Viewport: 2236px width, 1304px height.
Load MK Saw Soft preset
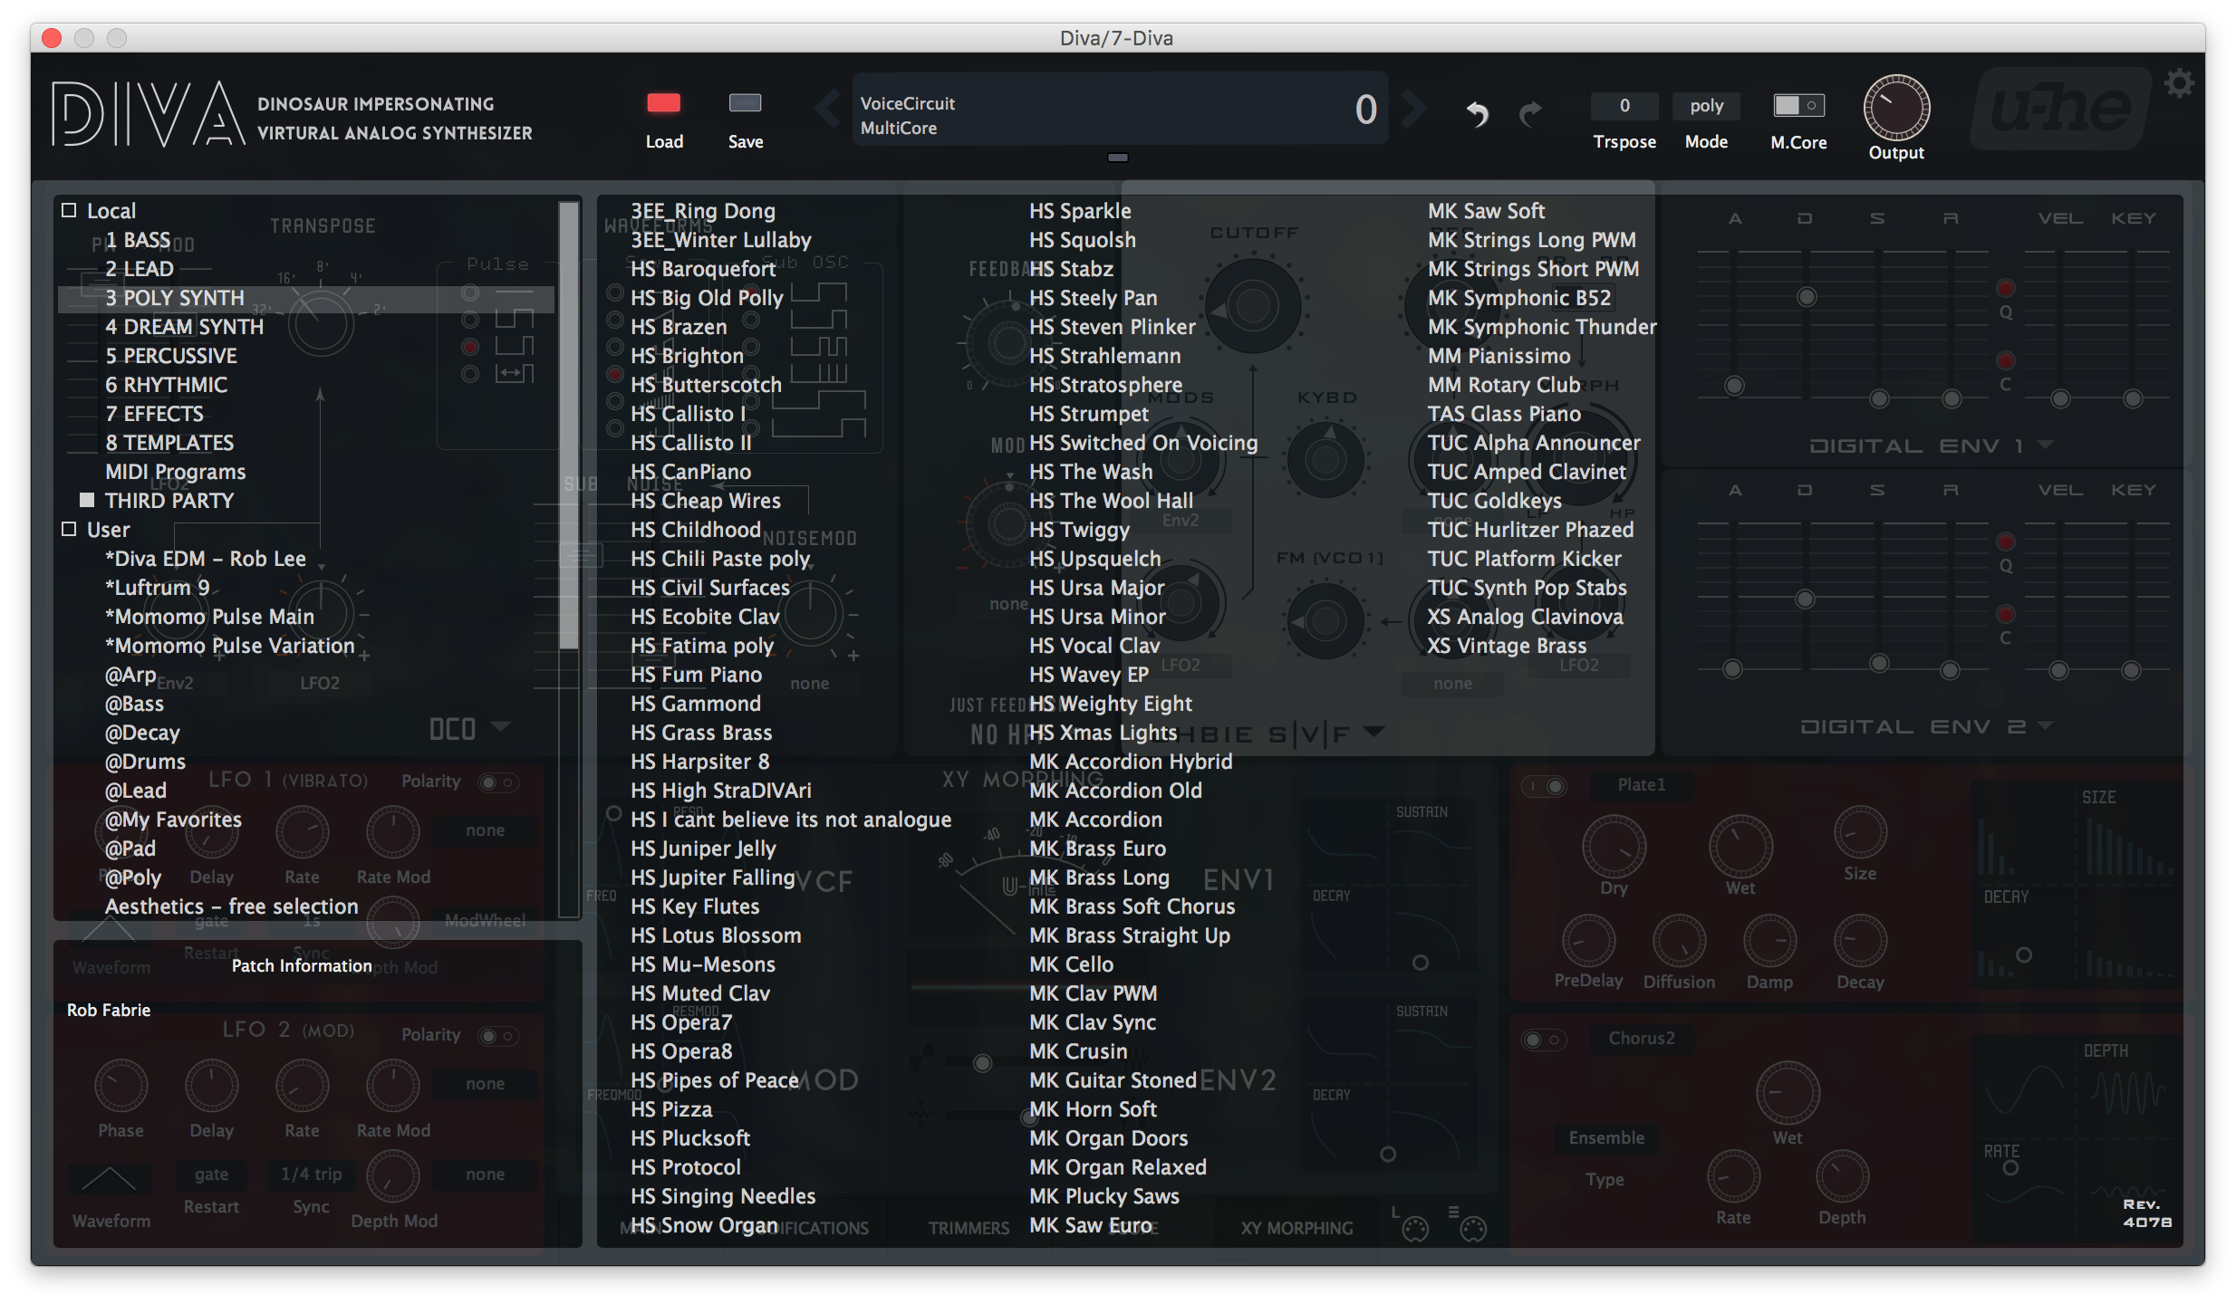point(1486,211)
